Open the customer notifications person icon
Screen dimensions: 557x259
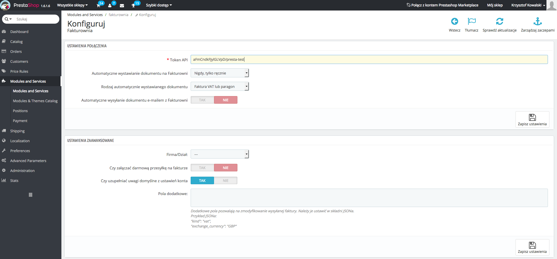(x=110, y=5)
